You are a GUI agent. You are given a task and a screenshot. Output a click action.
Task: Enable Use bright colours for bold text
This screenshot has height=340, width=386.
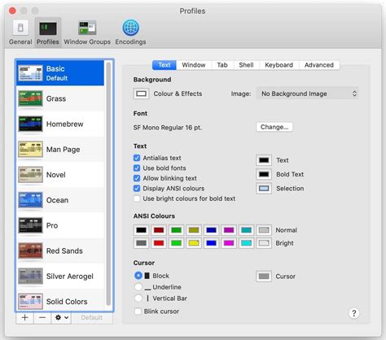(137, 198)
